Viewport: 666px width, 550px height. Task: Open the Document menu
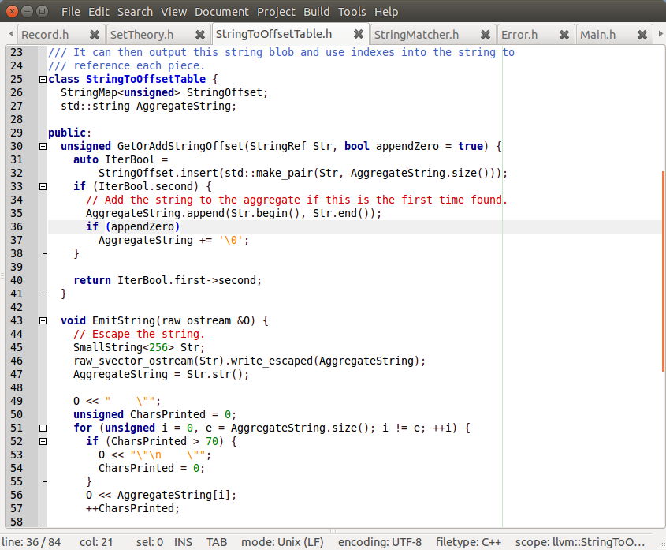(221, 12)
